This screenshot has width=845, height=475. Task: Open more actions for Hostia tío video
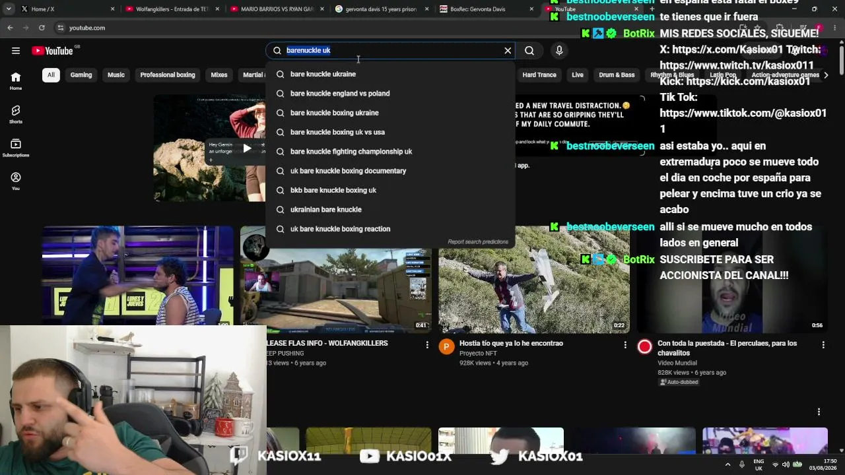(x=625, y=344)
